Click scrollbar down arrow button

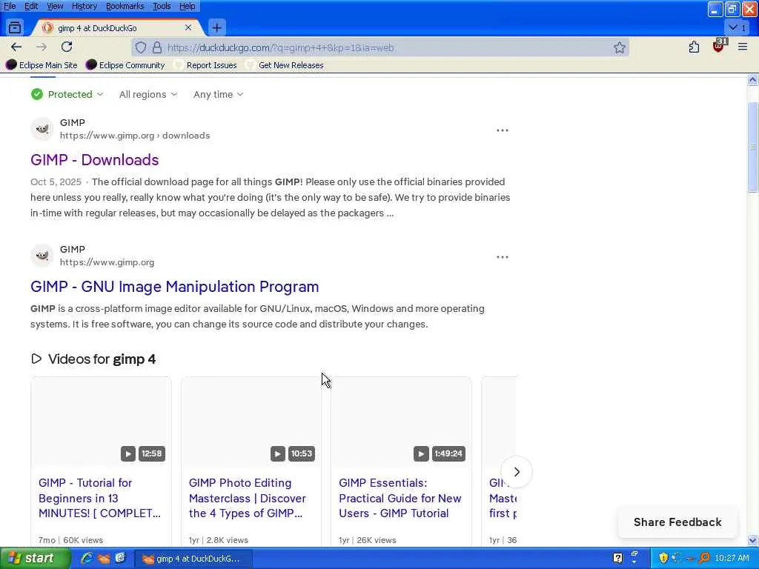pyautogui.click(x=753, y=540)
